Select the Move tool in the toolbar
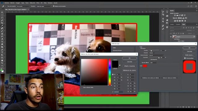This screenshot has width=198, height=111. coord(2,12)
